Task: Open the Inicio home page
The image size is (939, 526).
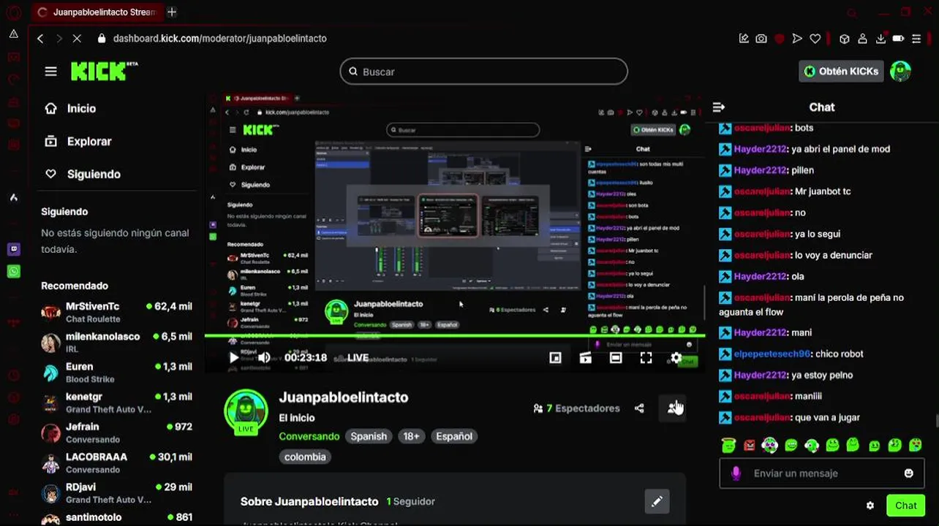Action: [72, 108]
